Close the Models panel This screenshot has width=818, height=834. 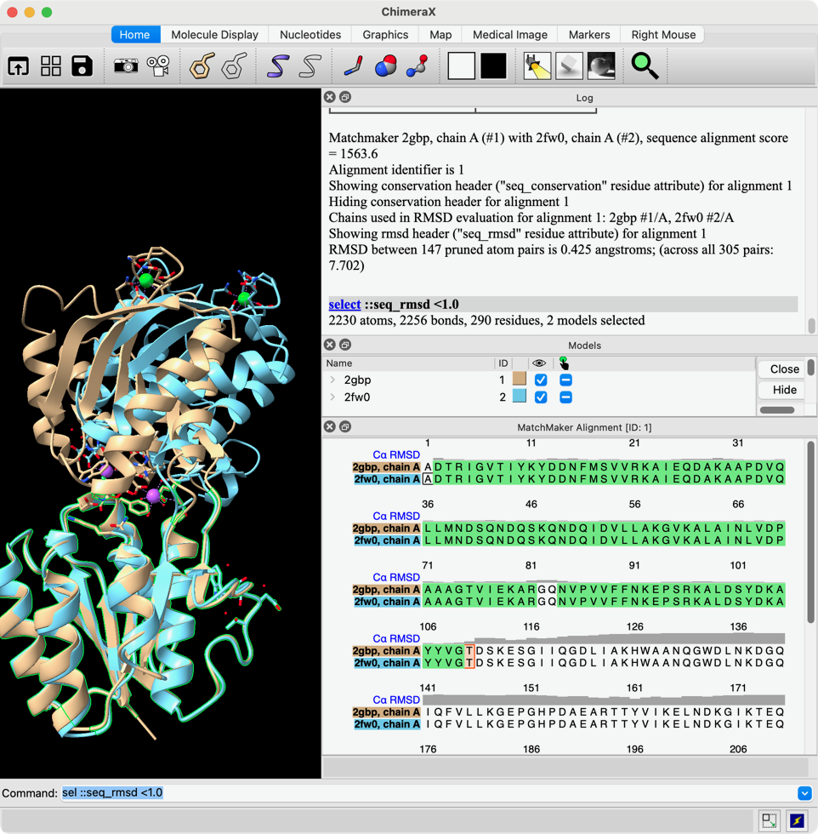tap(330, 345)
